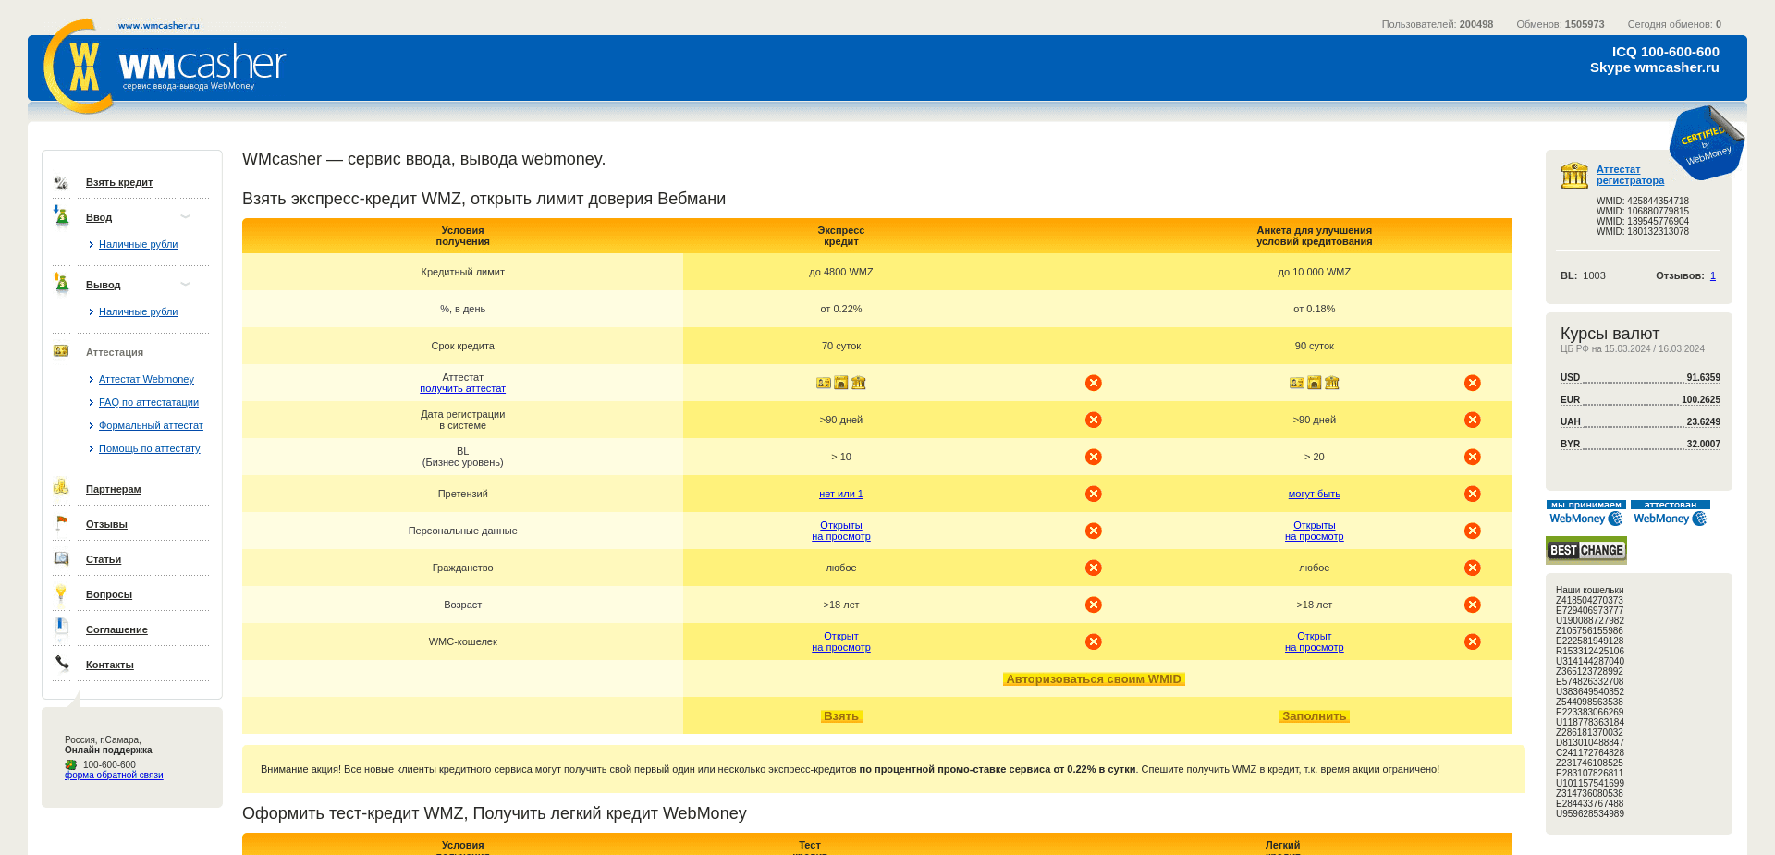Select the Ввод deposit icon in sidebar
The image size is (1775, 855).
(61, 216)
